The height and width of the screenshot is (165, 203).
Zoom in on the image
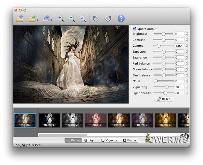tap(61, 18)
